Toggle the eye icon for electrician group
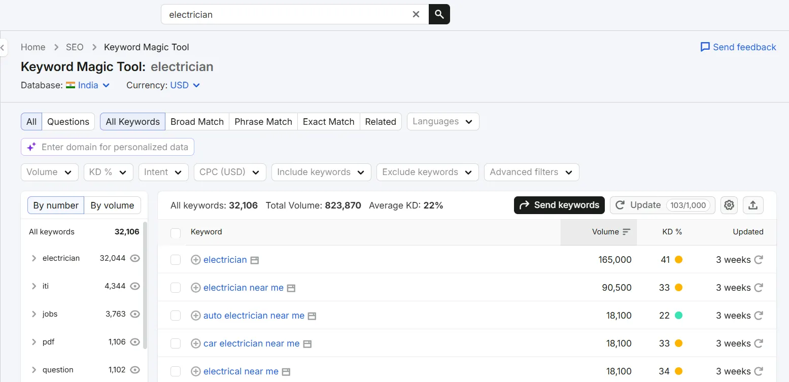The height and width of the screenshot is (382, 789). point(135,258)
